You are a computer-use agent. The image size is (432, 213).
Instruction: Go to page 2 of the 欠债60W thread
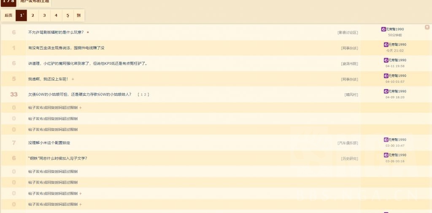tap(145, 95)
